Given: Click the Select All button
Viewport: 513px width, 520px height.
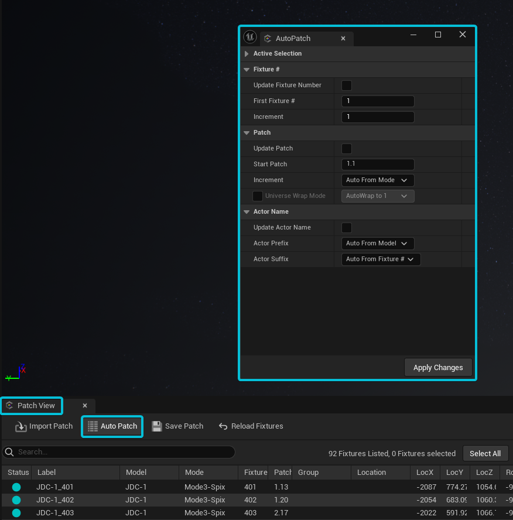Looking at the screenshot, I should point(485,453).
